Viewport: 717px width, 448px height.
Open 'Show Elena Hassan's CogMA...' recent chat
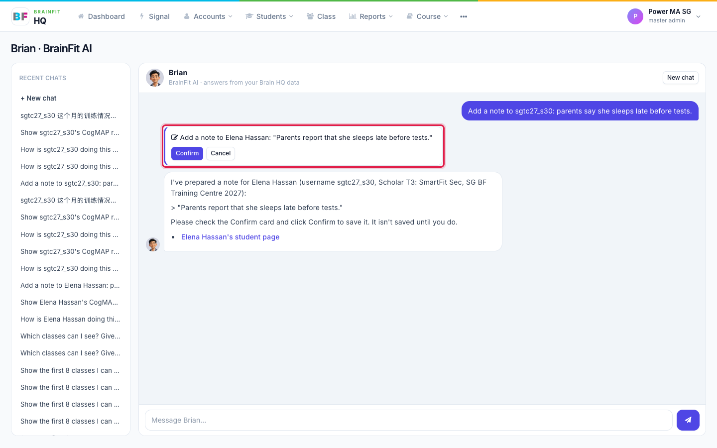70,302
